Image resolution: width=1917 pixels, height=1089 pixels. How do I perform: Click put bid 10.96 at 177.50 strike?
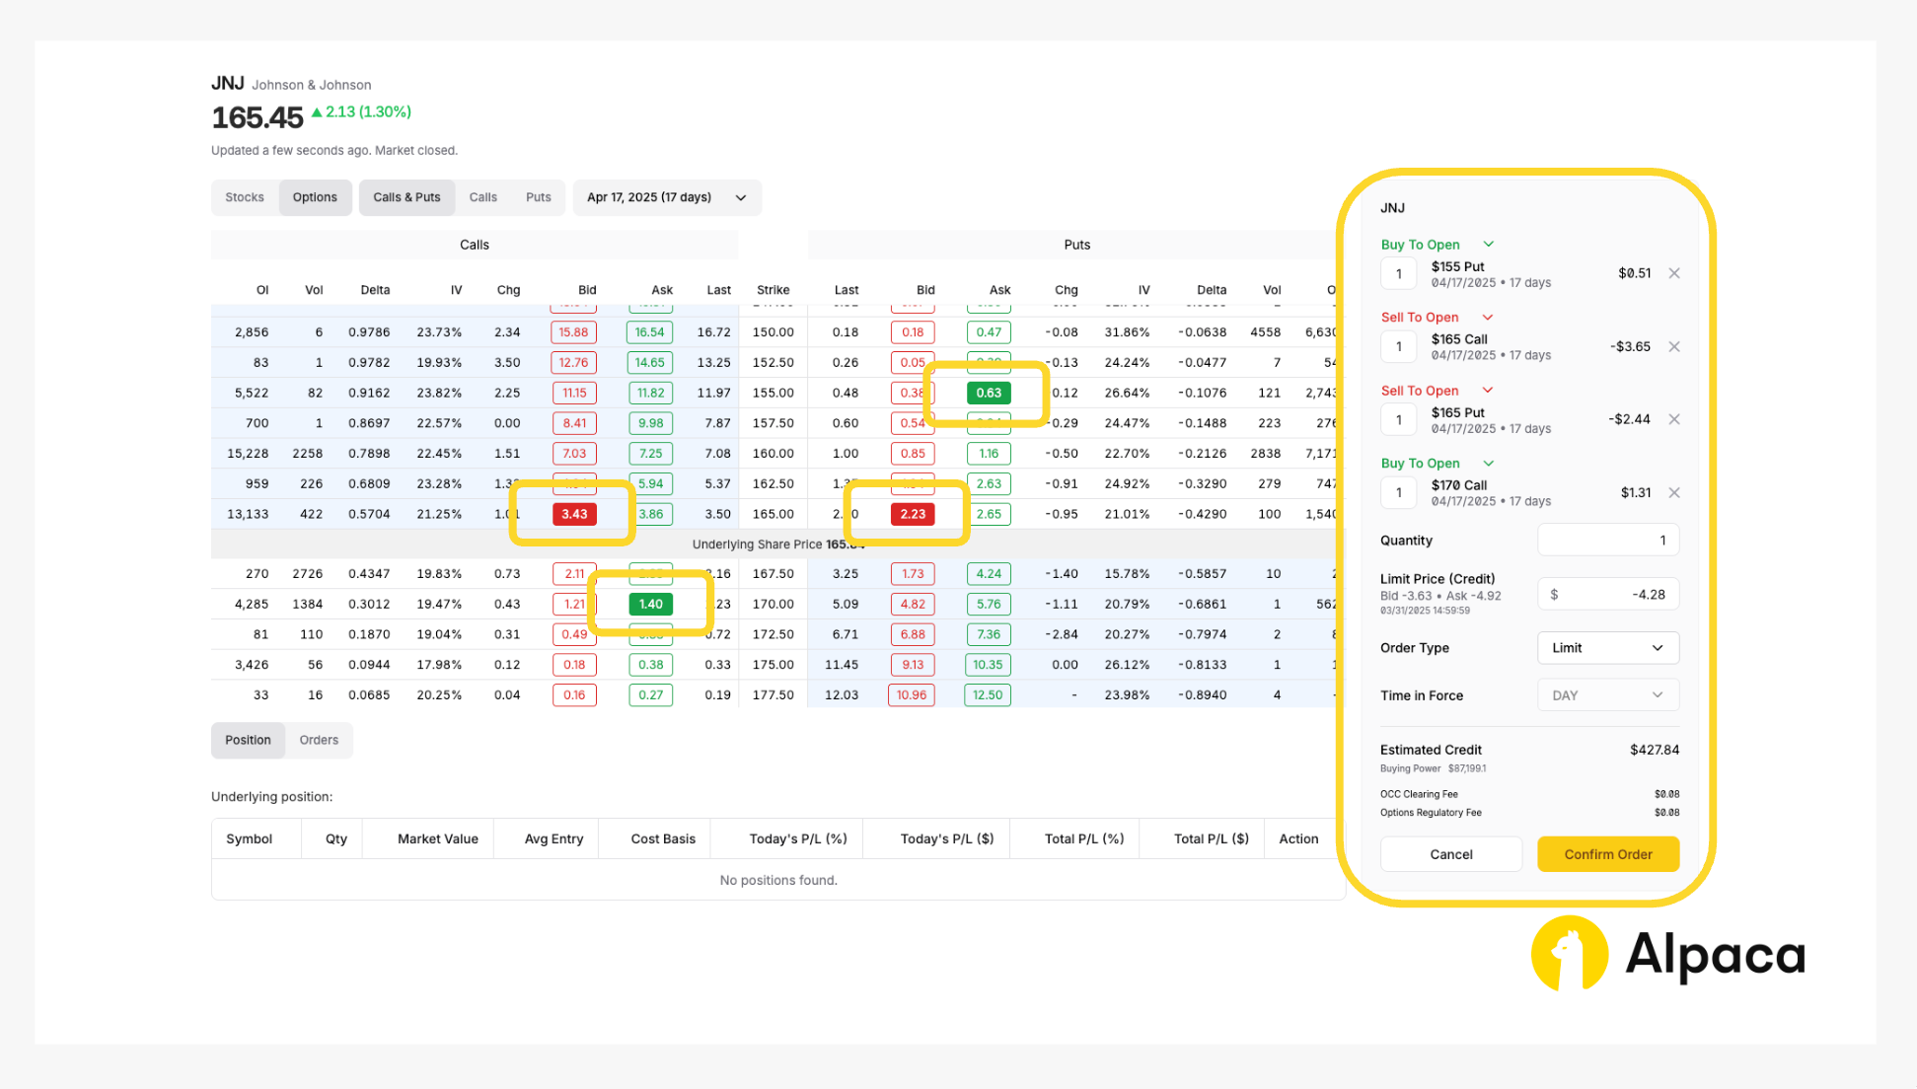click(x=912, y=695)
